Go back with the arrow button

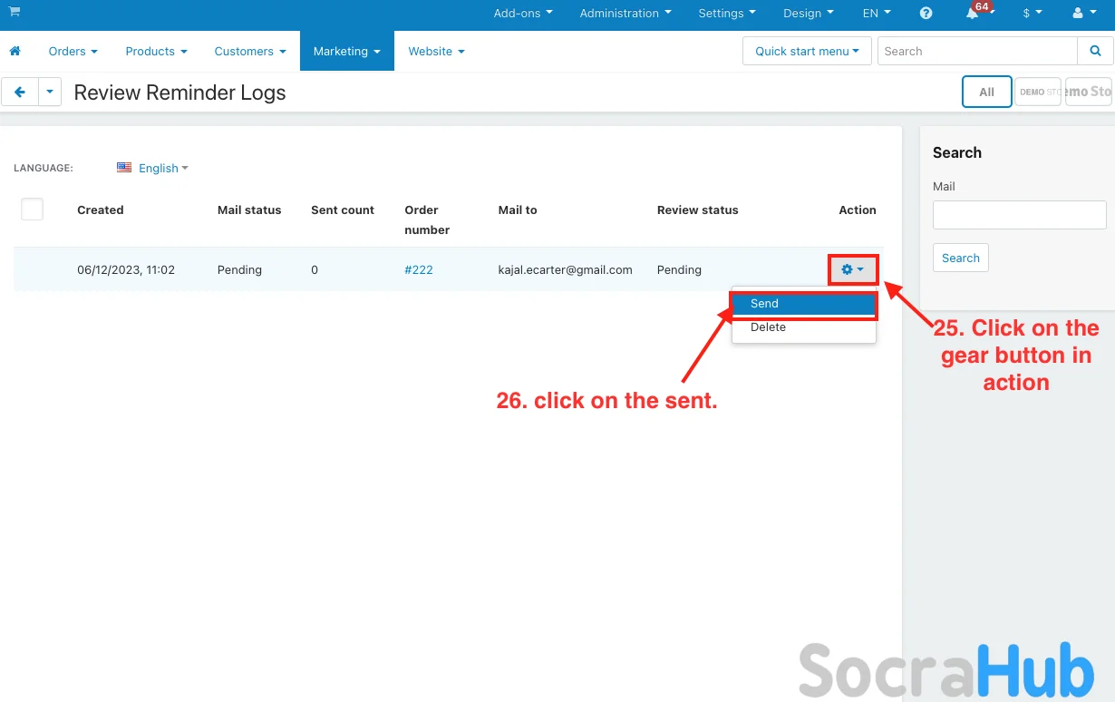pos(20,93)
